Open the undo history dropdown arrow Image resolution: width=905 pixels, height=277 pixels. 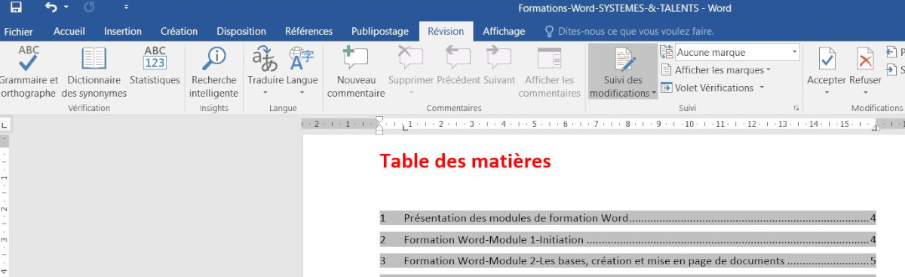pos(66,8)
